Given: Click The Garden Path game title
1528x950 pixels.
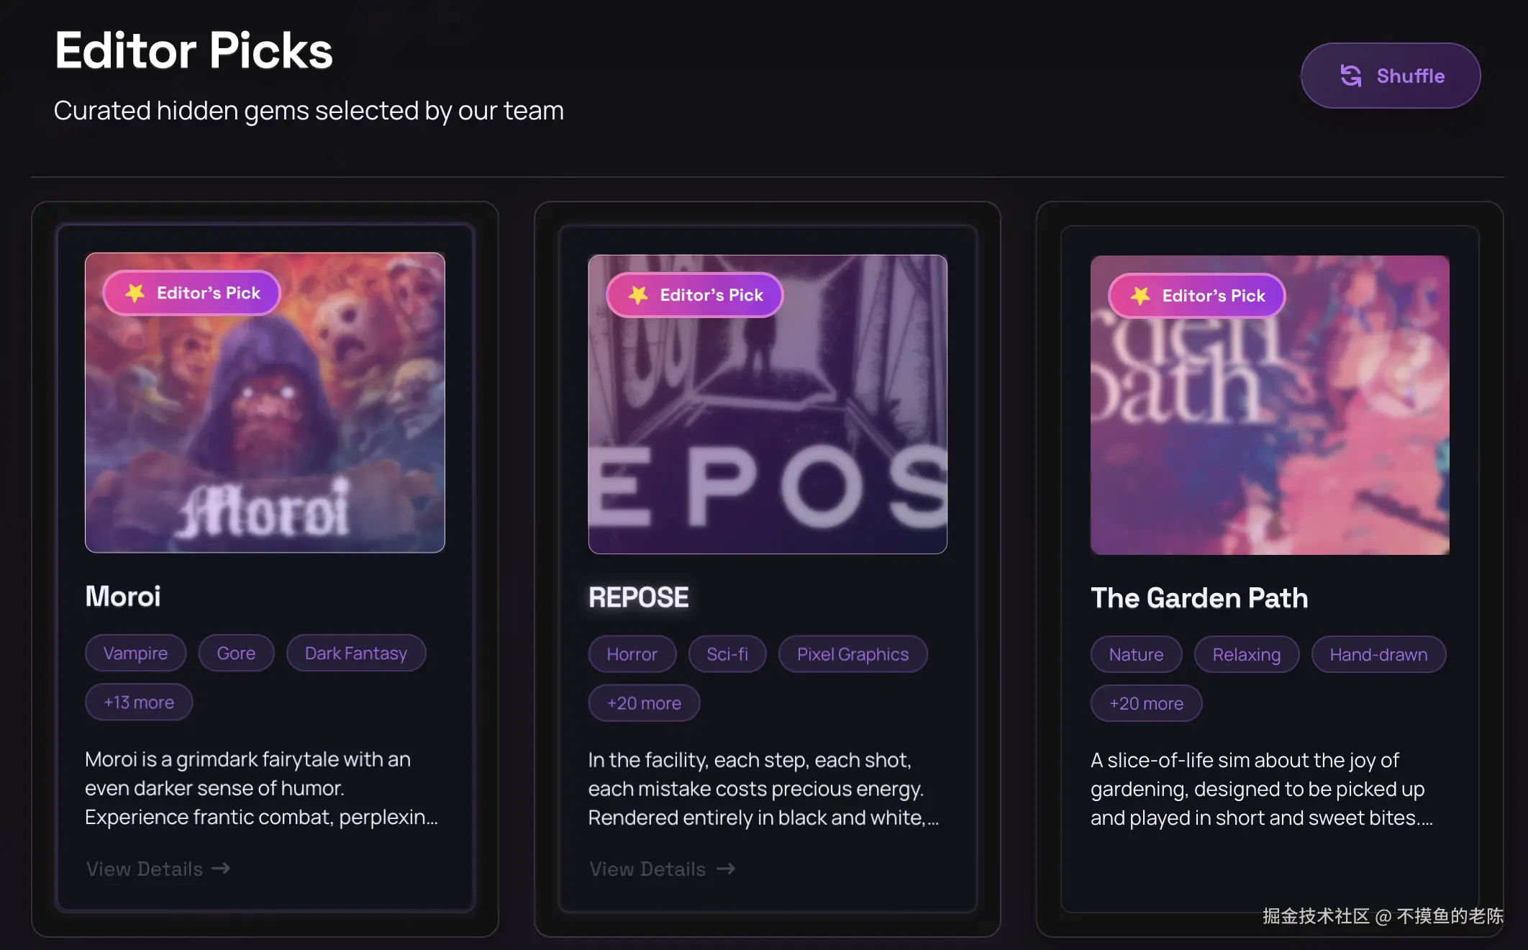Looking at the screenshot, I should click(1199, 598).
